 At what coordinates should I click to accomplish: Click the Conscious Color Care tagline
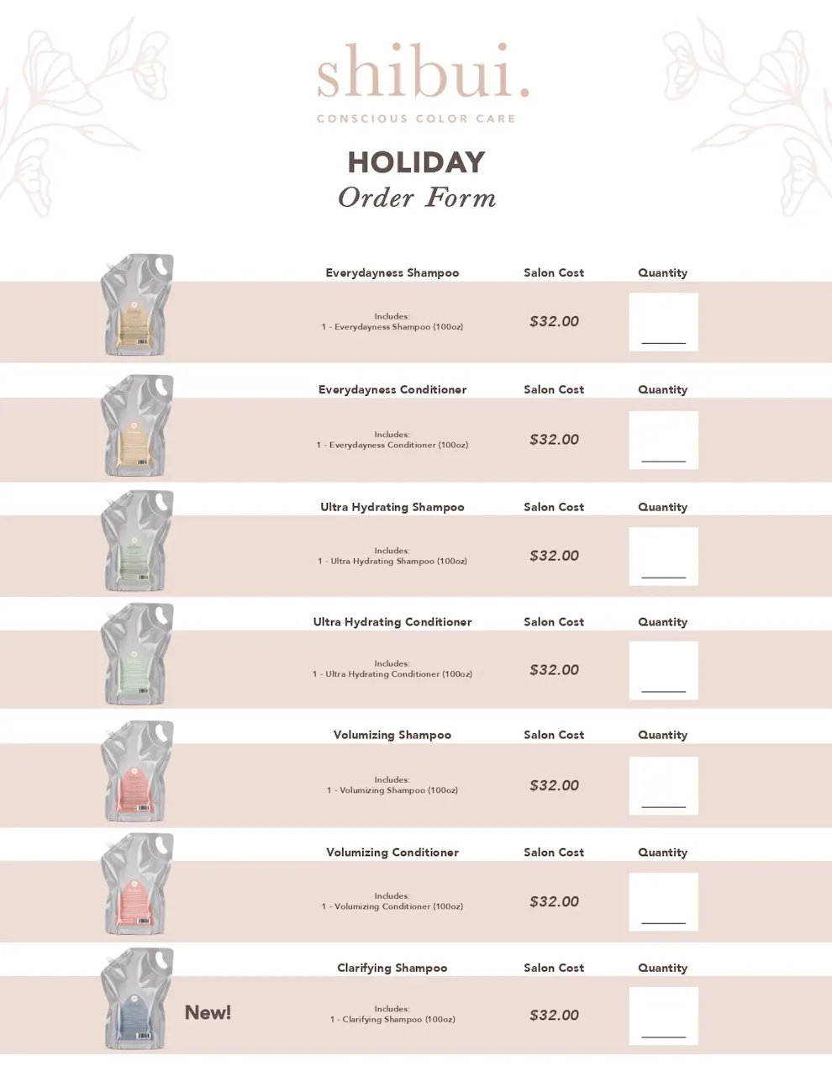tap(416, 119)
